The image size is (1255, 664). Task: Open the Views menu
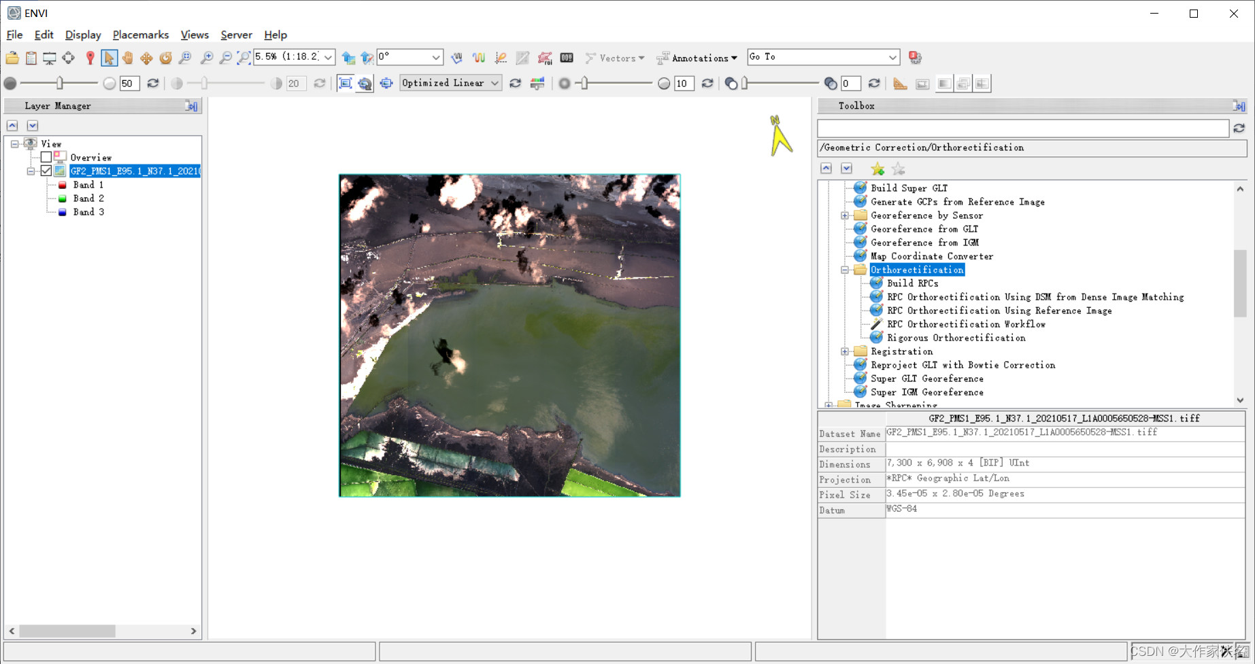coord(195,35)
